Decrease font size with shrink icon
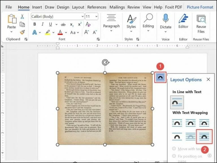217x163 pixels. [x=95, y=32]
